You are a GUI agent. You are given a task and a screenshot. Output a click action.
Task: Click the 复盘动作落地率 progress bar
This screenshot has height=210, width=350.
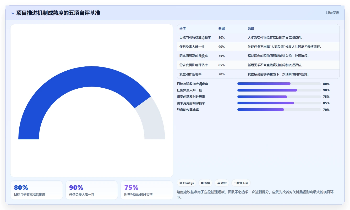tap(279, 110)
